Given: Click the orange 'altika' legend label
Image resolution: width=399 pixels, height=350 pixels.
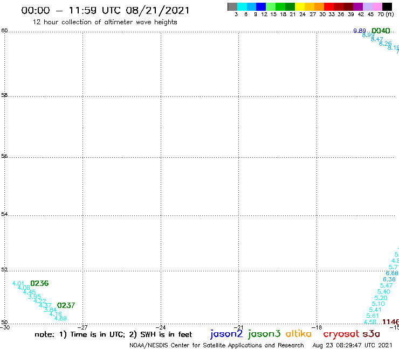Looking at the screenshot, I should (299, 333).
